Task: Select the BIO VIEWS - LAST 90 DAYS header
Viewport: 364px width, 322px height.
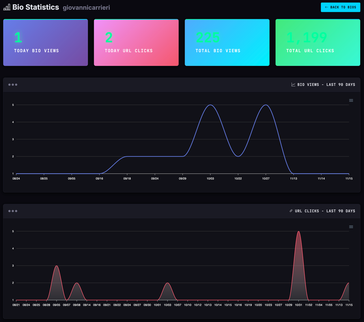Action: [326, 84]
